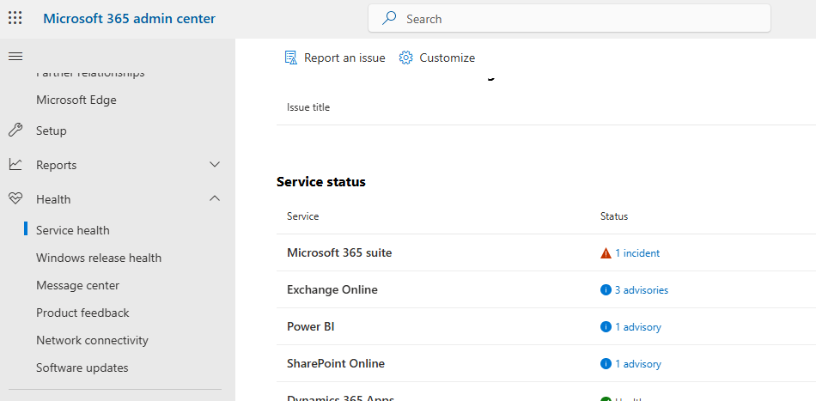Open the 1 incident link
The height and width of the screenshot is (401, 816).
tap(637, 253)
